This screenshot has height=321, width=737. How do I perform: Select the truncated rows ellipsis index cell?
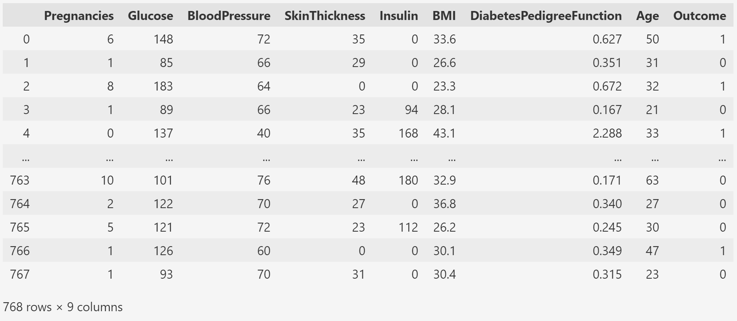26,159
